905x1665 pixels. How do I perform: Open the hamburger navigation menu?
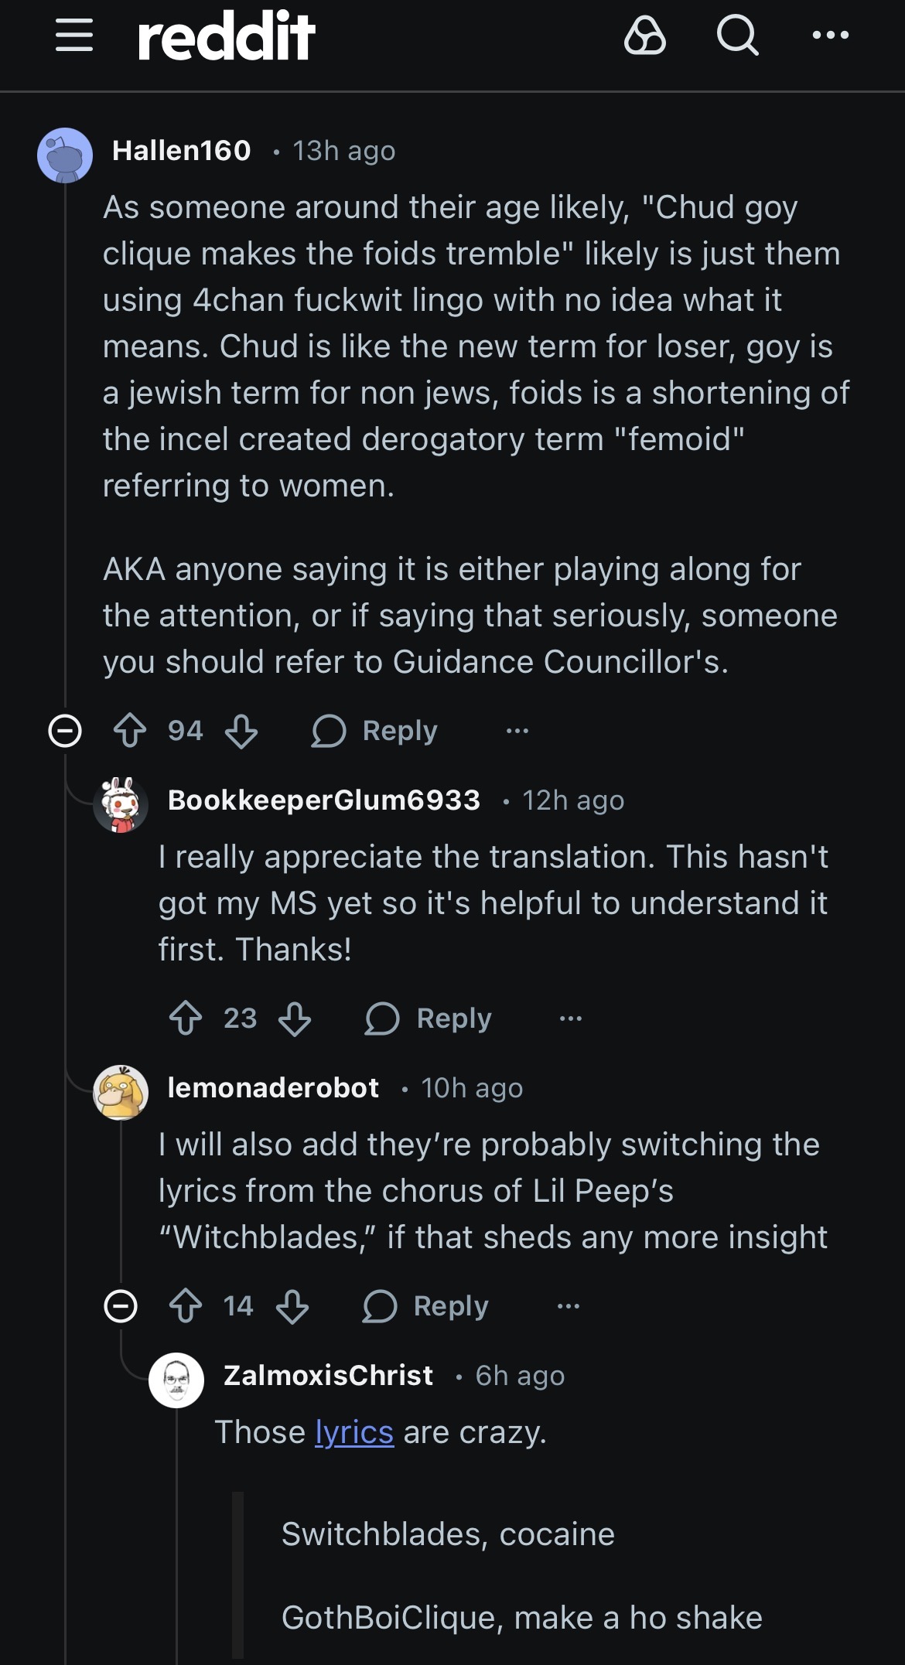74,36
